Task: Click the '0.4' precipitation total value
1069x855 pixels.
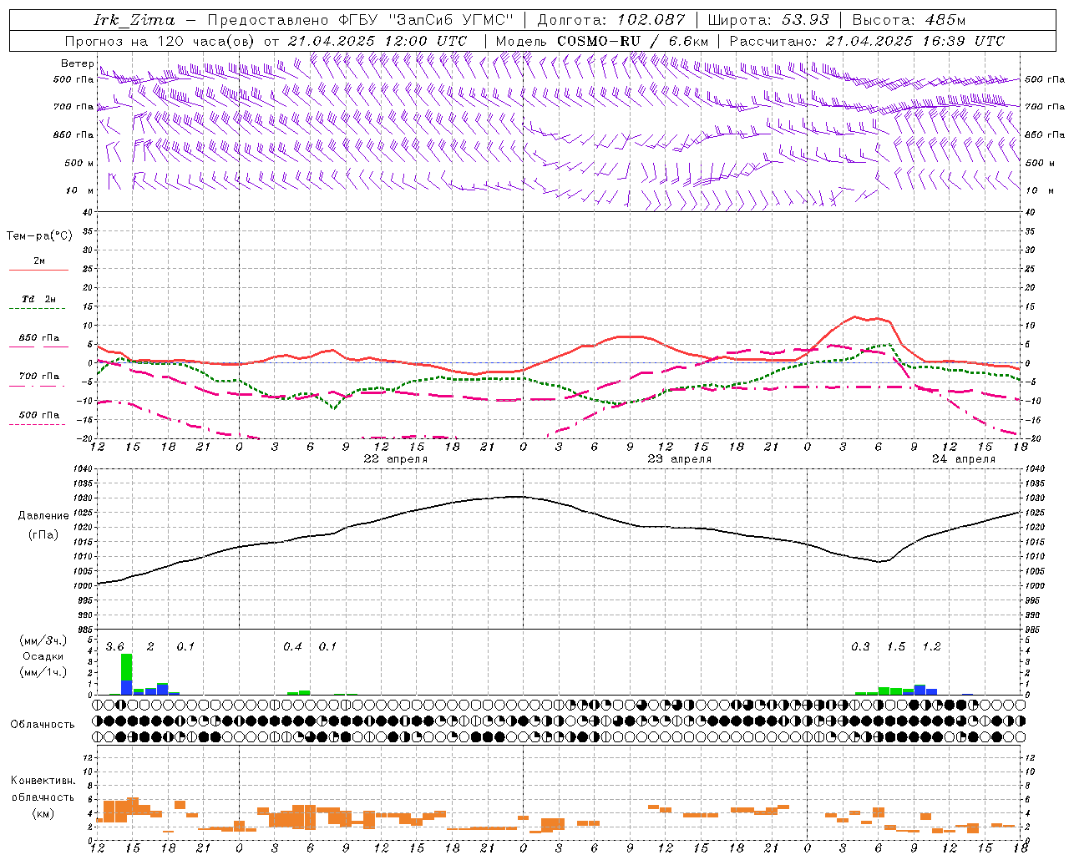Action: (x=292, y=647)
